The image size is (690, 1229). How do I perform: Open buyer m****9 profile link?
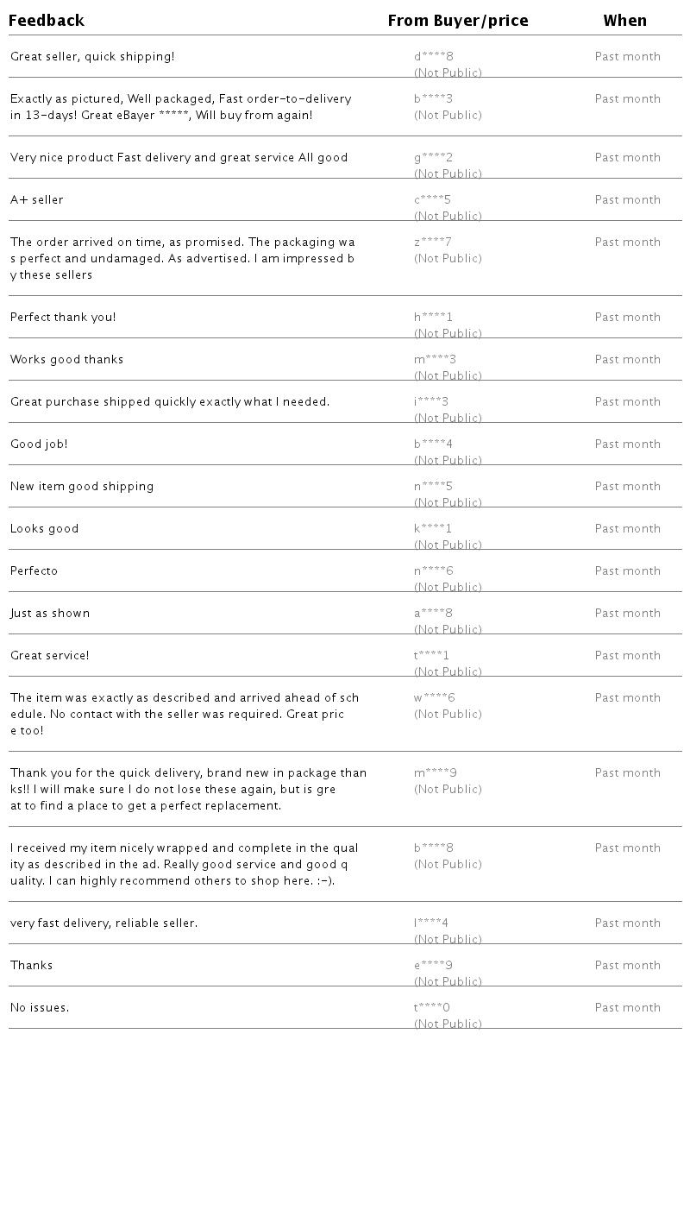[x=436, y=773]
